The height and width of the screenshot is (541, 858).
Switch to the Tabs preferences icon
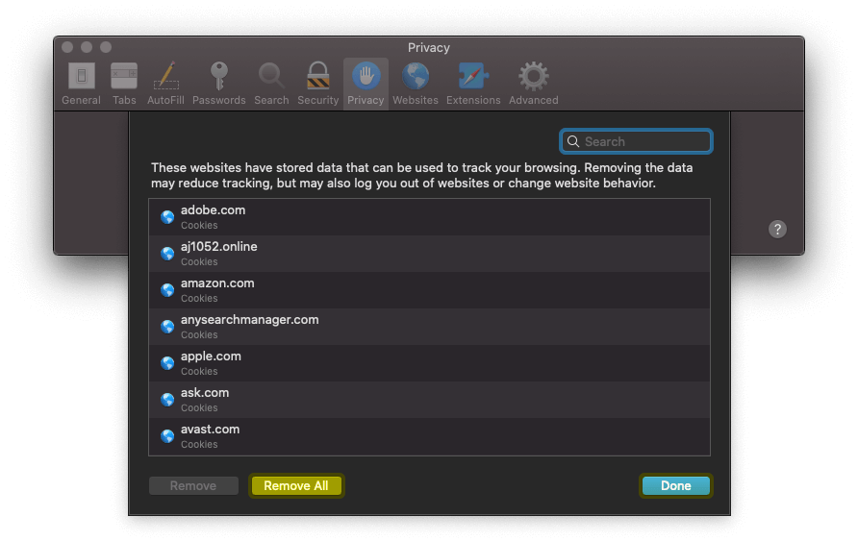(x=124, y=77)
